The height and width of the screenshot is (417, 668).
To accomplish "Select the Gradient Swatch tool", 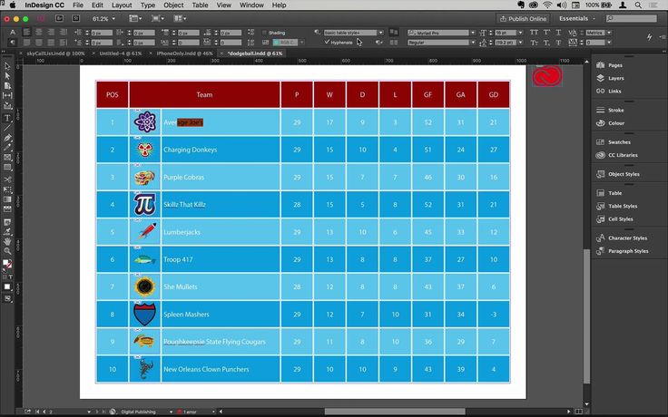I will pos(7,199).
